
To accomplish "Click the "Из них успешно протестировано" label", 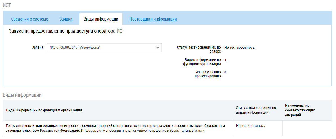I will [208, 74].
